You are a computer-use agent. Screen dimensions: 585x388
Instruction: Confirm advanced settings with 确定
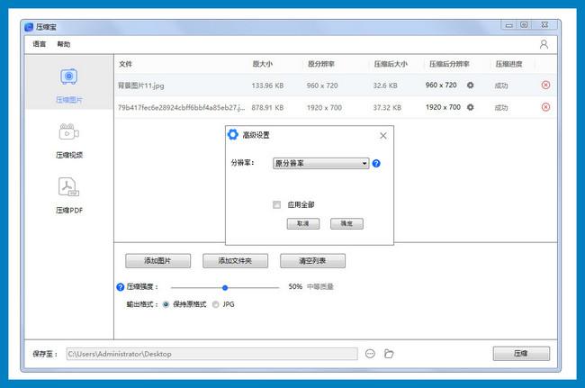click(x=346, y=223)
